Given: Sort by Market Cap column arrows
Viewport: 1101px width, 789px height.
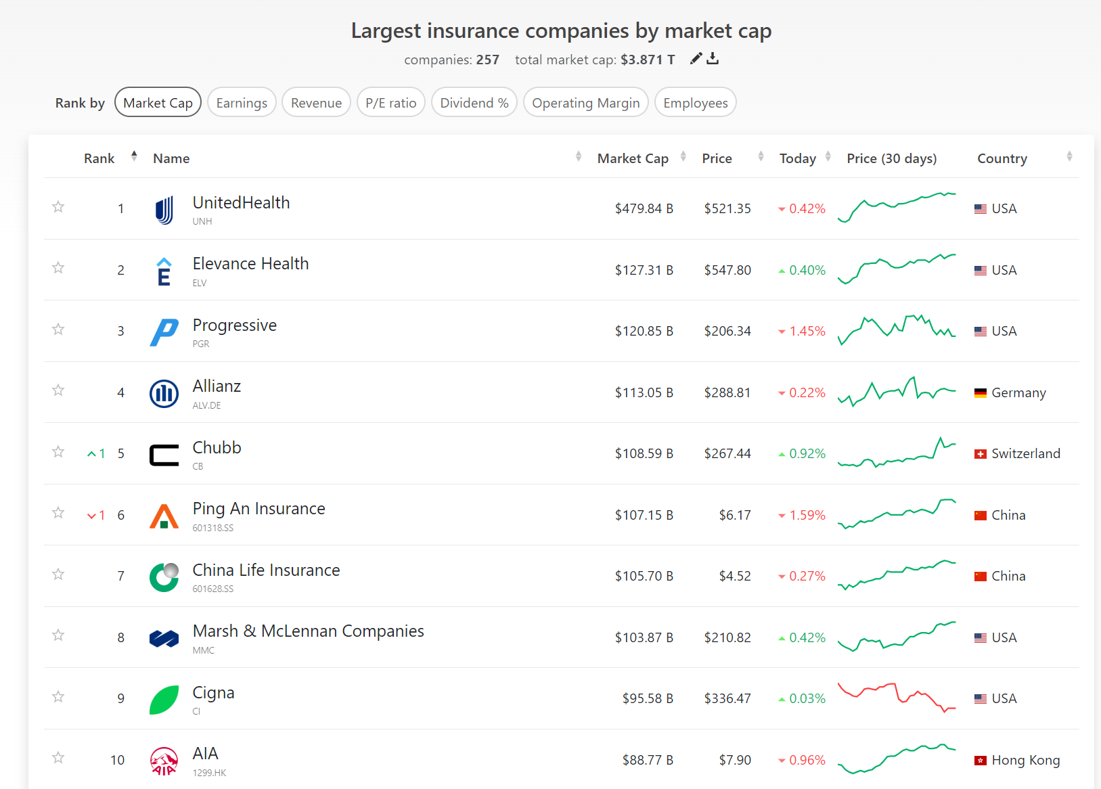Looking at the screenshot, I should click(683, 156).
